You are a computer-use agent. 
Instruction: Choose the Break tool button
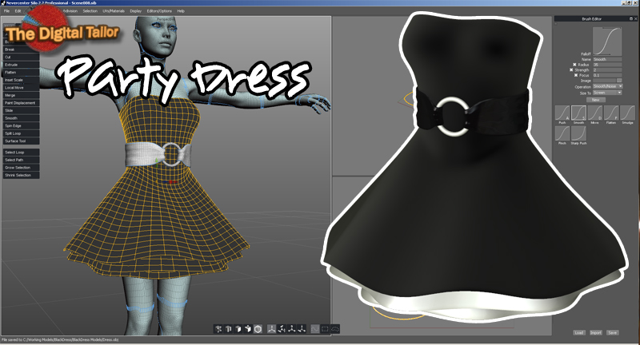point(22,50)
